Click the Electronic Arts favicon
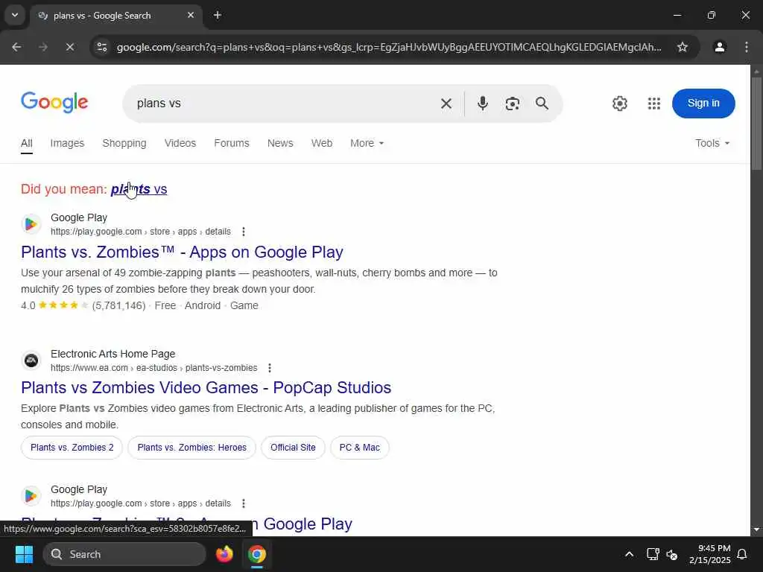Viewport: 763px width, 572px height. [x=31, y=360]
